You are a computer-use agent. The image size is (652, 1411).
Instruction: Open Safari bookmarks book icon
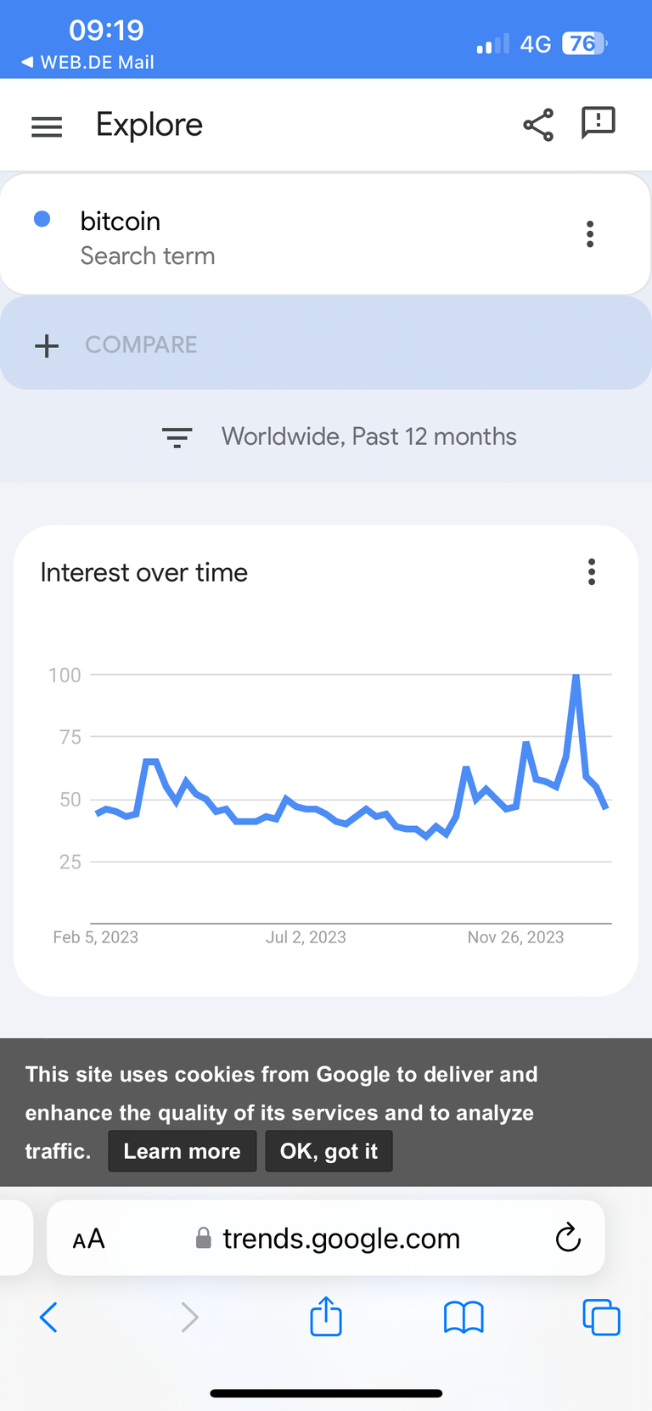(464, 1318)
